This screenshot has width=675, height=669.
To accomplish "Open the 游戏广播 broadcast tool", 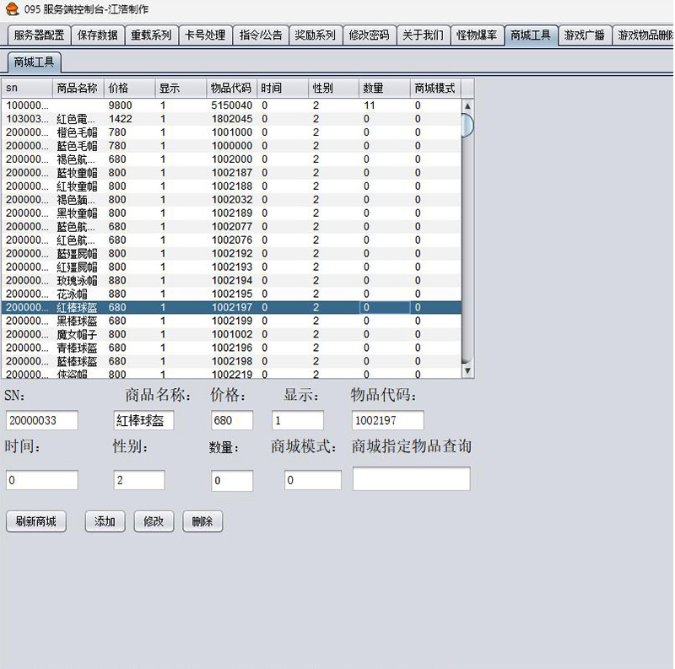I will pyautogui.click(x=583, y=35).
